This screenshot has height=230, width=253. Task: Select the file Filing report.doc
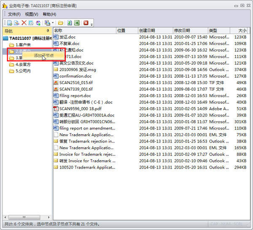[75, 95]
